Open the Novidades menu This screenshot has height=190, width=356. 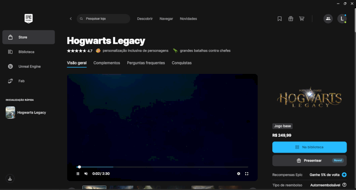tap(188, 19)
